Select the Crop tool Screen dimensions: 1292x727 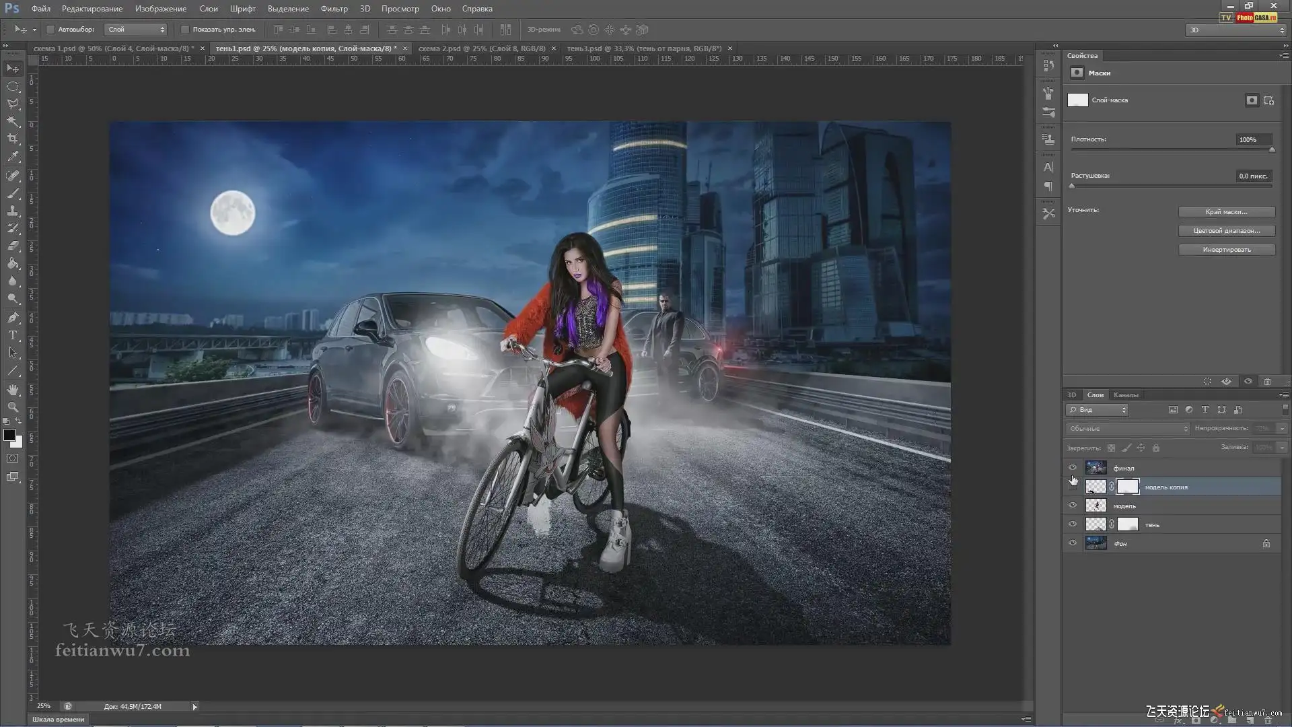[13, 139]
